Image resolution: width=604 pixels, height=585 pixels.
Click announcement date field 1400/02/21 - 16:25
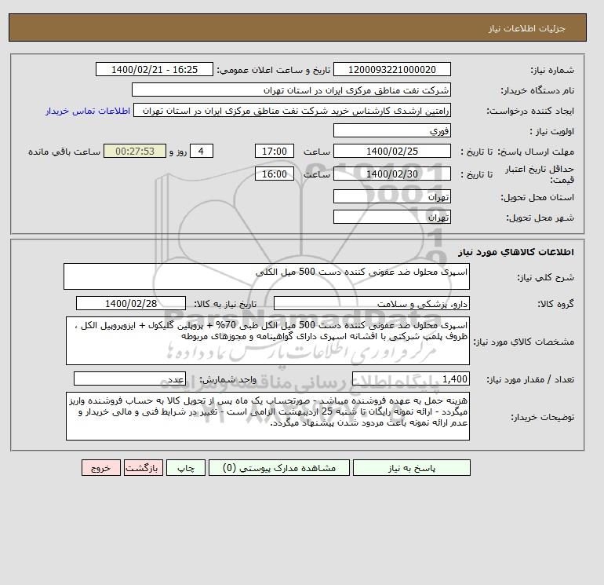[x=154, y=69]
